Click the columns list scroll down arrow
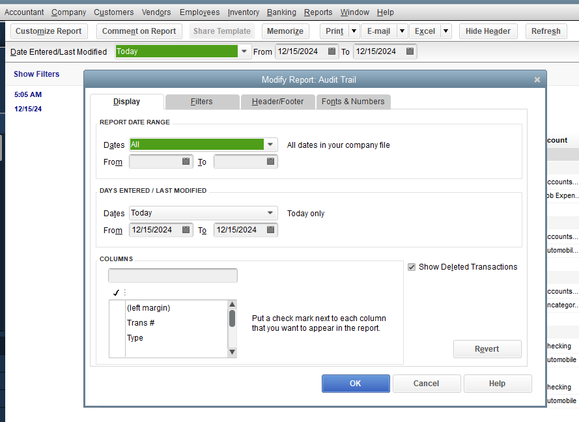This screenshot has height=422, width=579. (233, 352)
